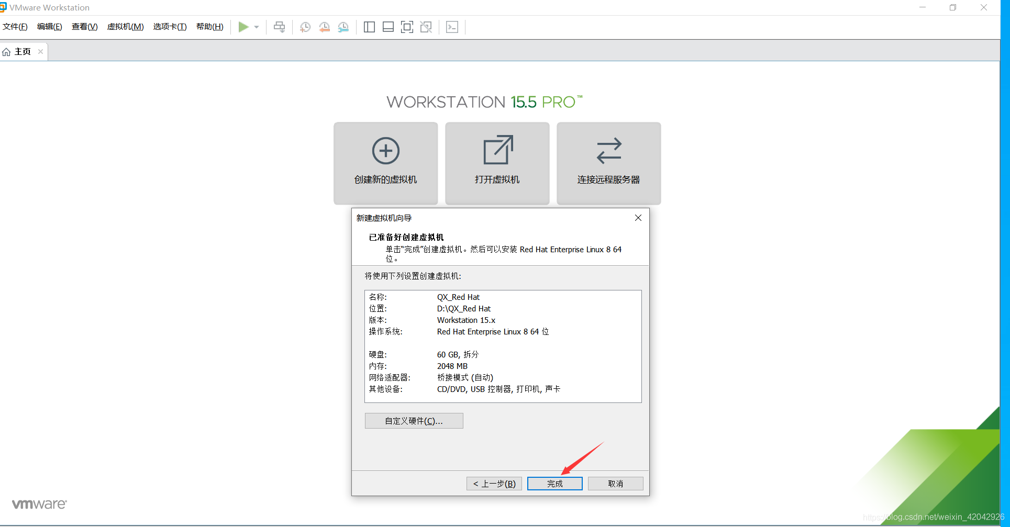
Task: Close the 主页 tab
Action: [x=40, y=51]
